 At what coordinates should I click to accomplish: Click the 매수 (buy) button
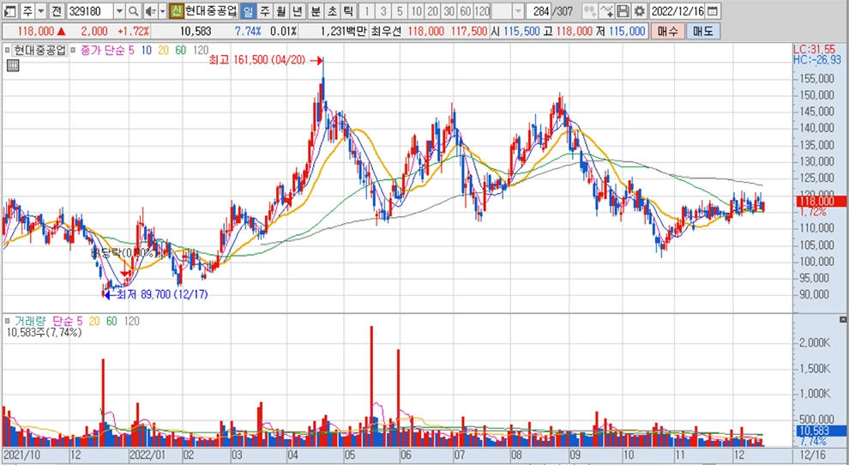pos(666,31)
